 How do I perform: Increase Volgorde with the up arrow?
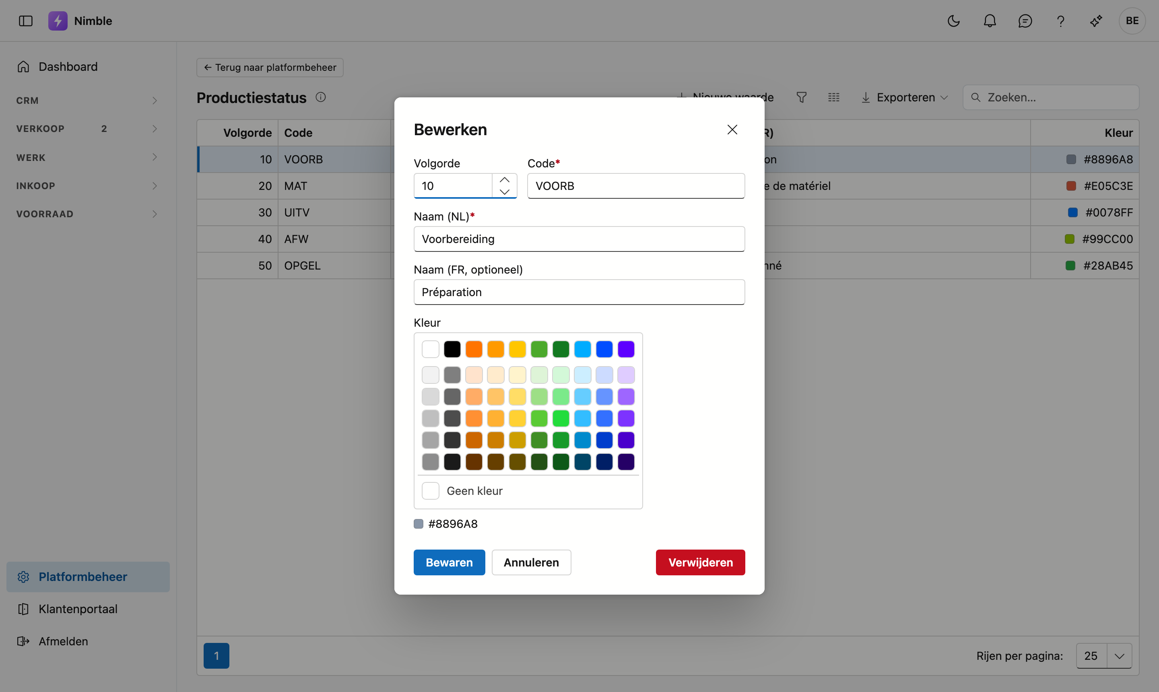pos(505,179)
